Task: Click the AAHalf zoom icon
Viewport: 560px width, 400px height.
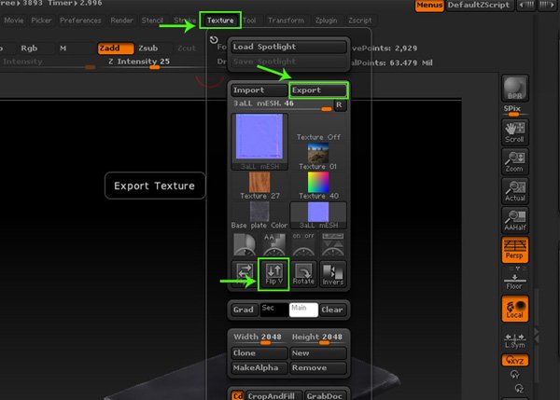Action: (x=514, y=220)
